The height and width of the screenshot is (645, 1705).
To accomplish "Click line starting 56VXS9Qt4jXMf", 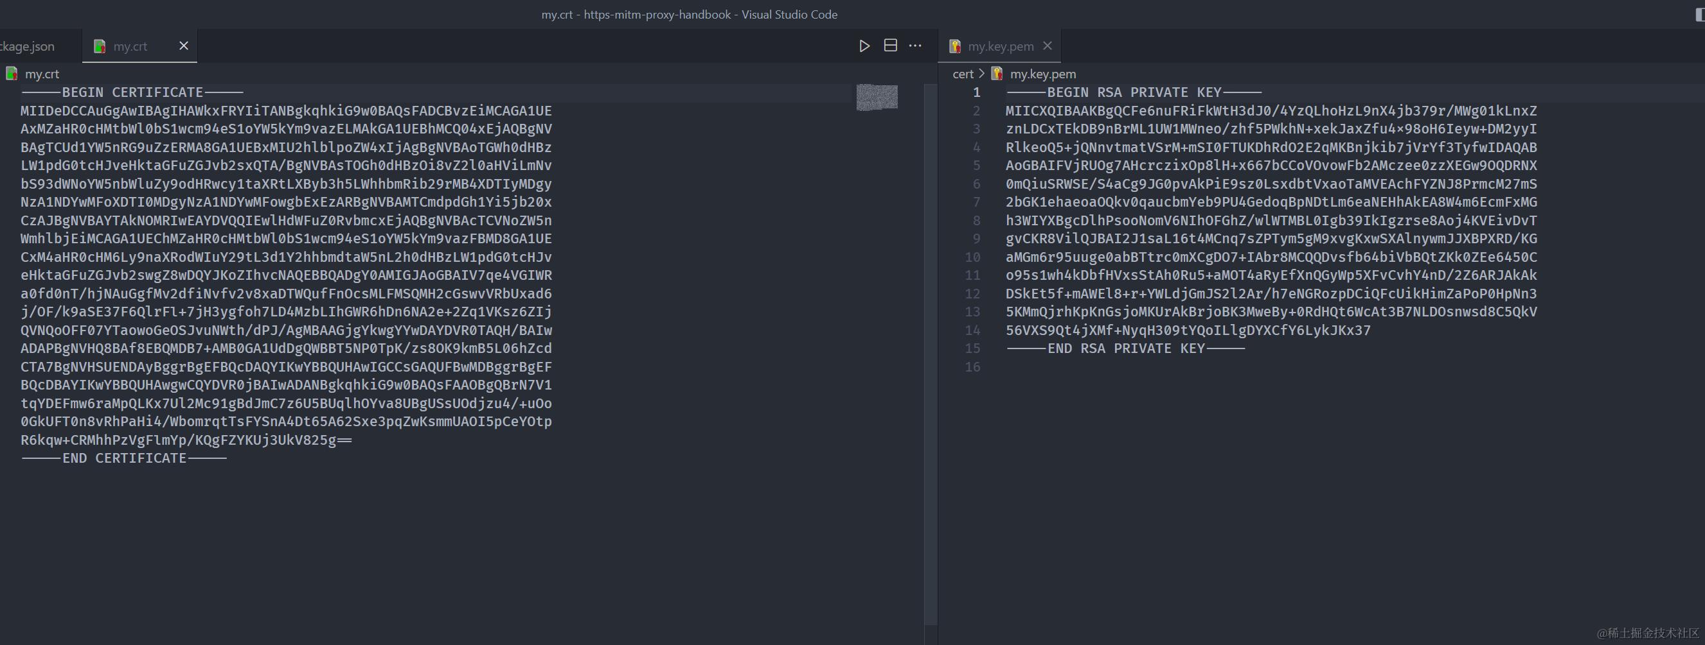I will click(x=1188, y=331).
